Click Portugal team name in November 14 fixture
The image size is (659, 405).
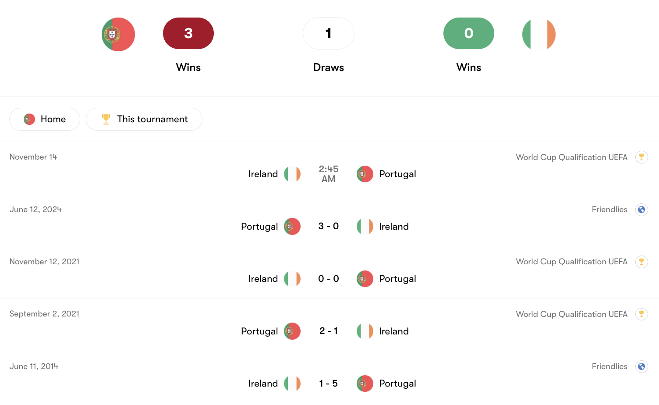[397, 174]
